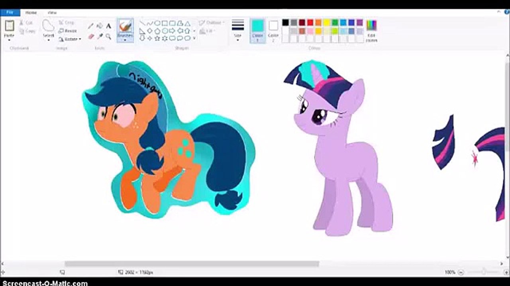Image resolution: width=510 pixels, height=286 pixels.
Task: Open the shapes gallery More arrow
Action: click(194, 39)
